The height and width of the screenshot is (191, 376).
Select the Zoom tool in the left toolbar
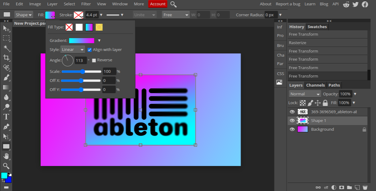6,166
